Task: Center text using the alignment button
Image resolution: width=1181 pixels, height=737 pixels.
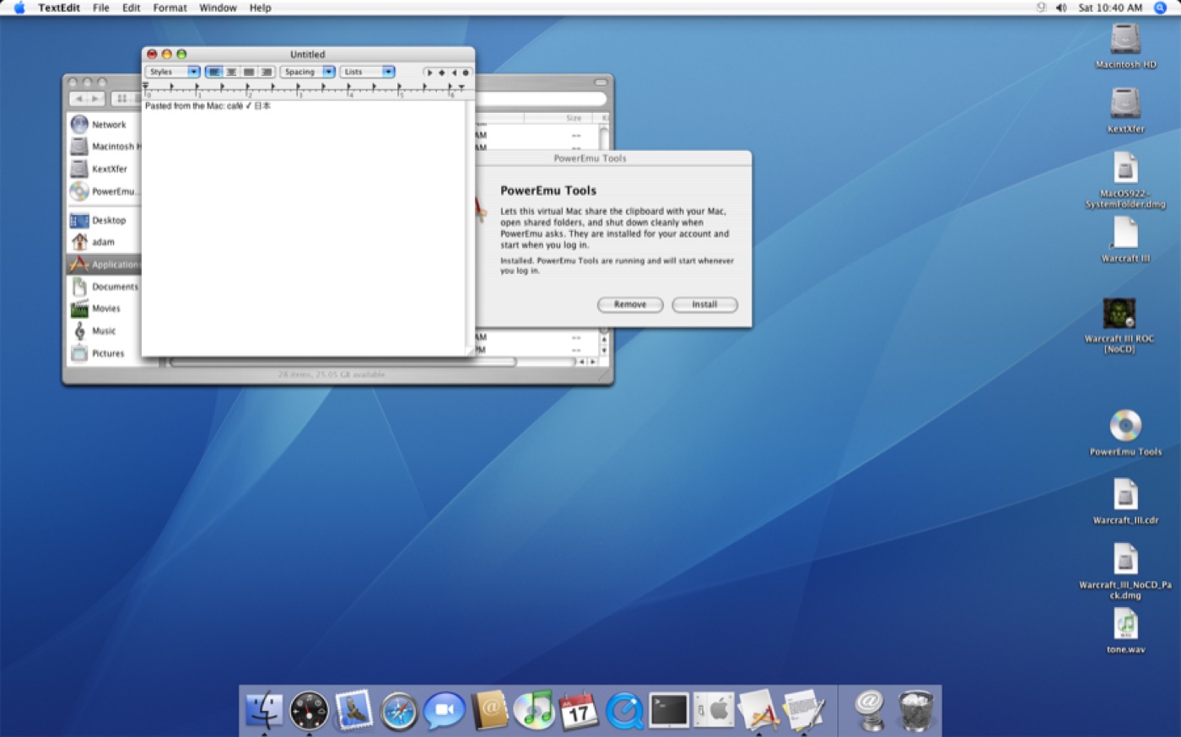Action: (231, 72)
